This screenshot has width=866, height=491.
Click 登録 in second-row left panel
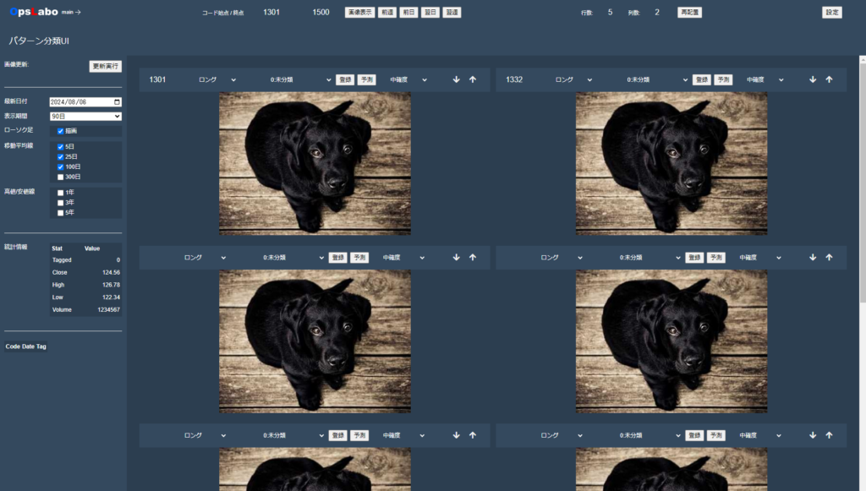point(338,258)
